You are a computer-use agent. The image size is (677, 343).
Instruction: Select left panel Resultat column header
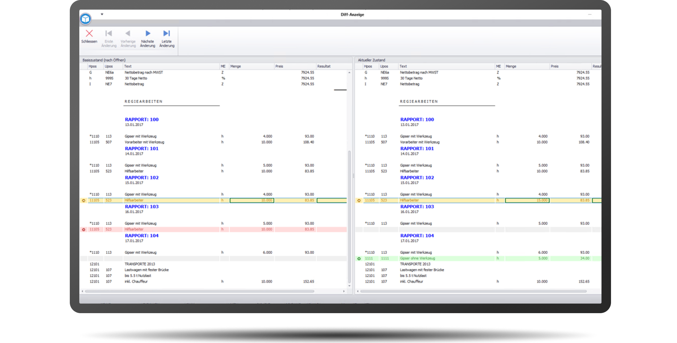pos(332,66)
